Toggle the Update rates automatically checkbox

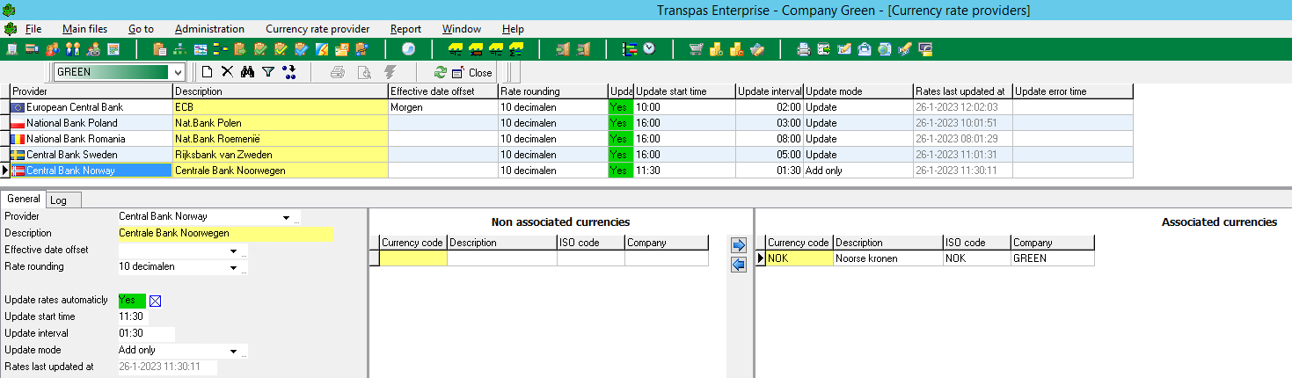tap(156, 302)
